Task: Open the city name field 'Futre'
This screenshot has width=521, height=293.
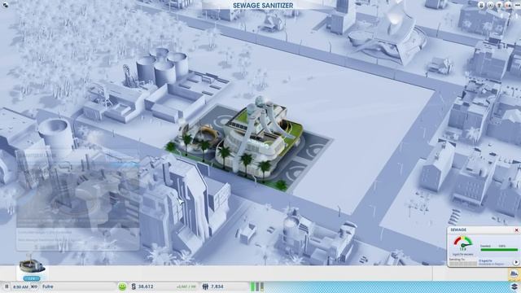Action: point(78,286)
